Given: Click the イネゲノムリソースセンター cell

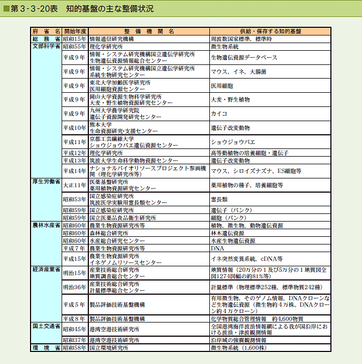Looking at the screenshot, I should [x=149, y=259].
